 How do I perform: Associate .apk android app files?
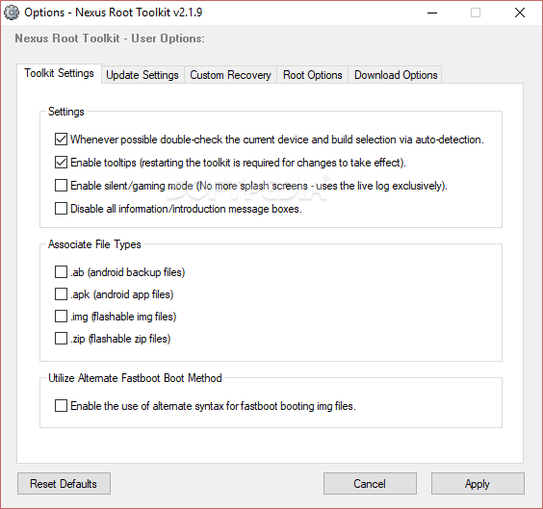click(x=61, y=294)
